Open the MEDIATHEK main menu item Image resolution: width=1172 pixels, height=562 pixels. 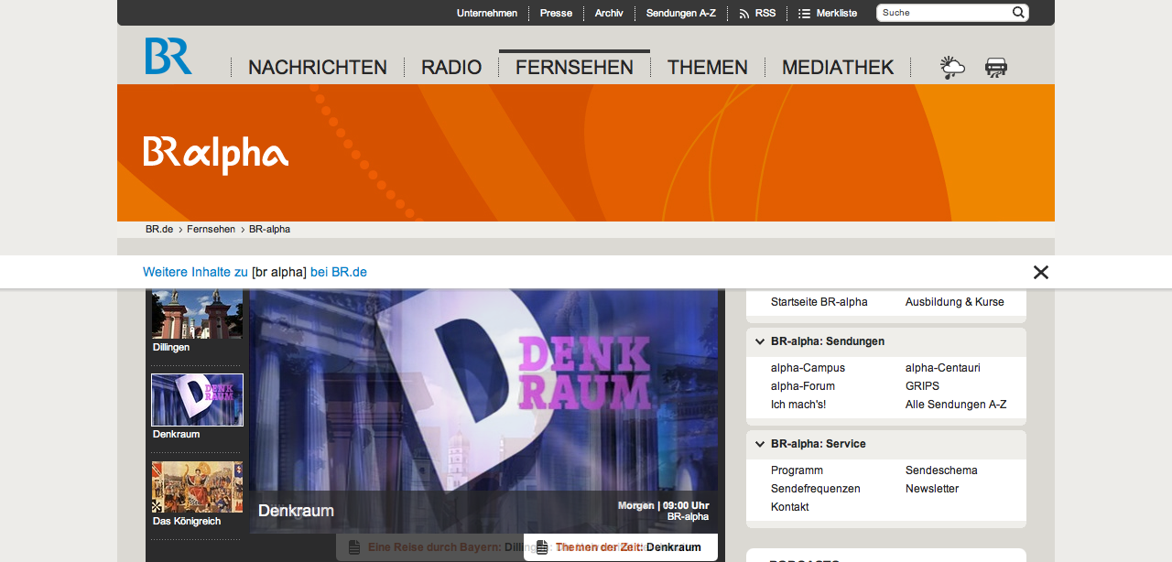pos(838,67)
